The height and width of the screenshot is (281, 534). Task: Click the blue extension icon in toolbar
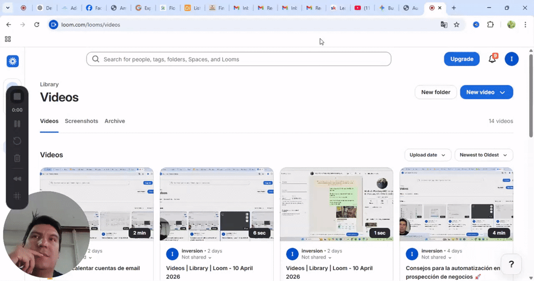[476, 24]
